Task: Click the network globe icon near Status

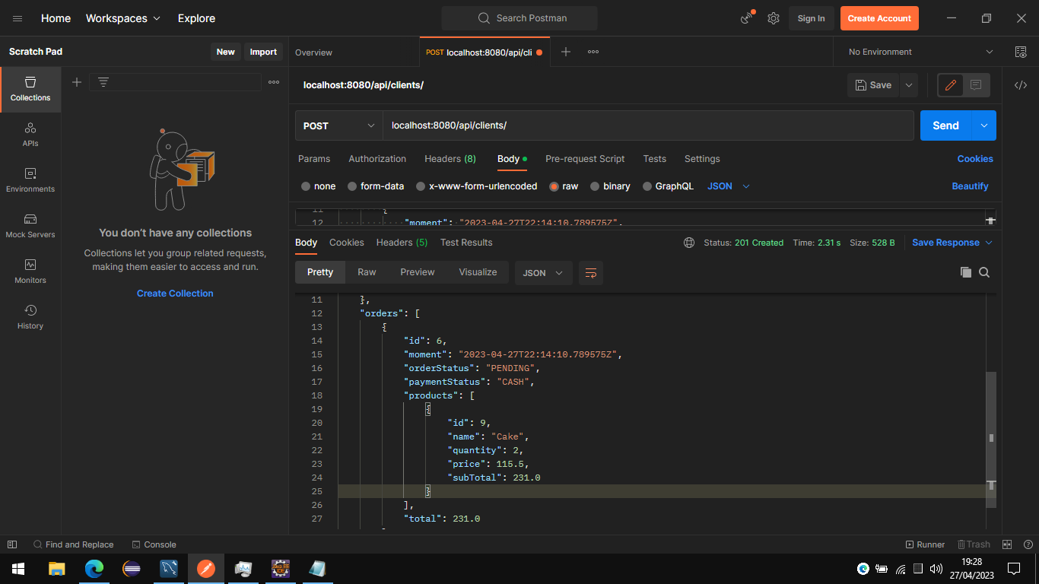Action: pos(689,243)
